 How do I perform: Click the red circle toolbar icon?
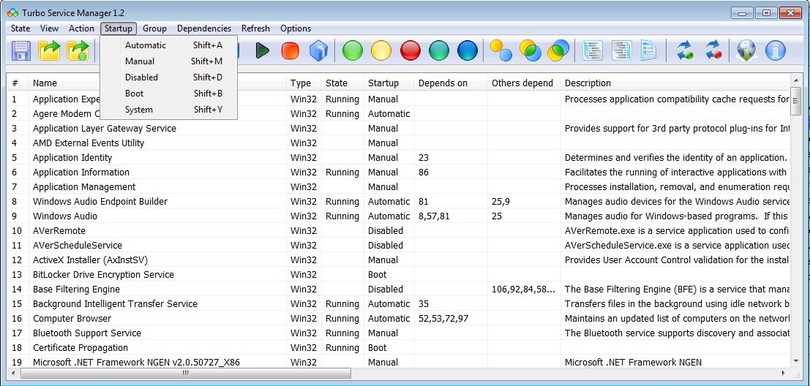[410, 50]
